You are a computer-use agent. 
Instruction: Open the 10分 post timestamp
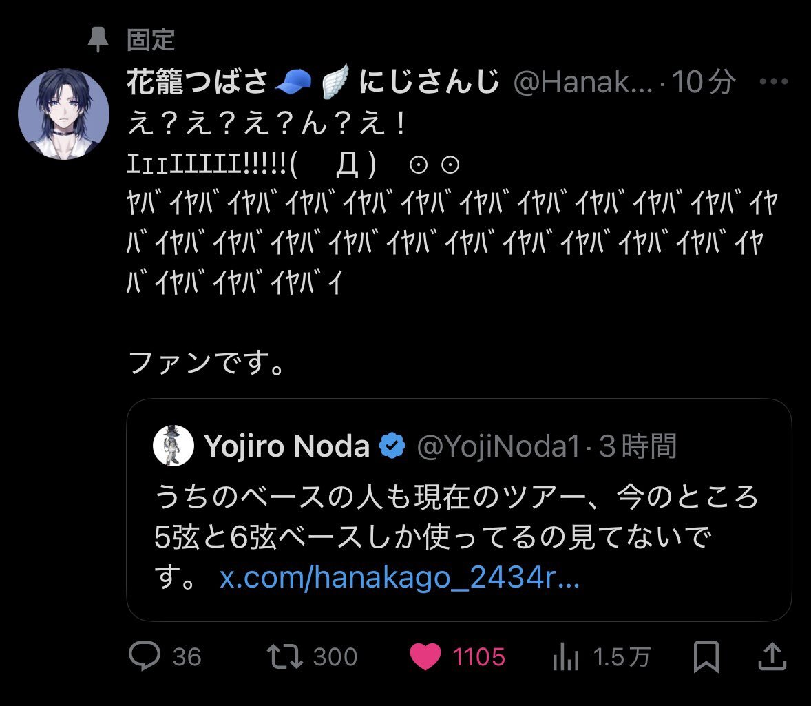(702, 82)
